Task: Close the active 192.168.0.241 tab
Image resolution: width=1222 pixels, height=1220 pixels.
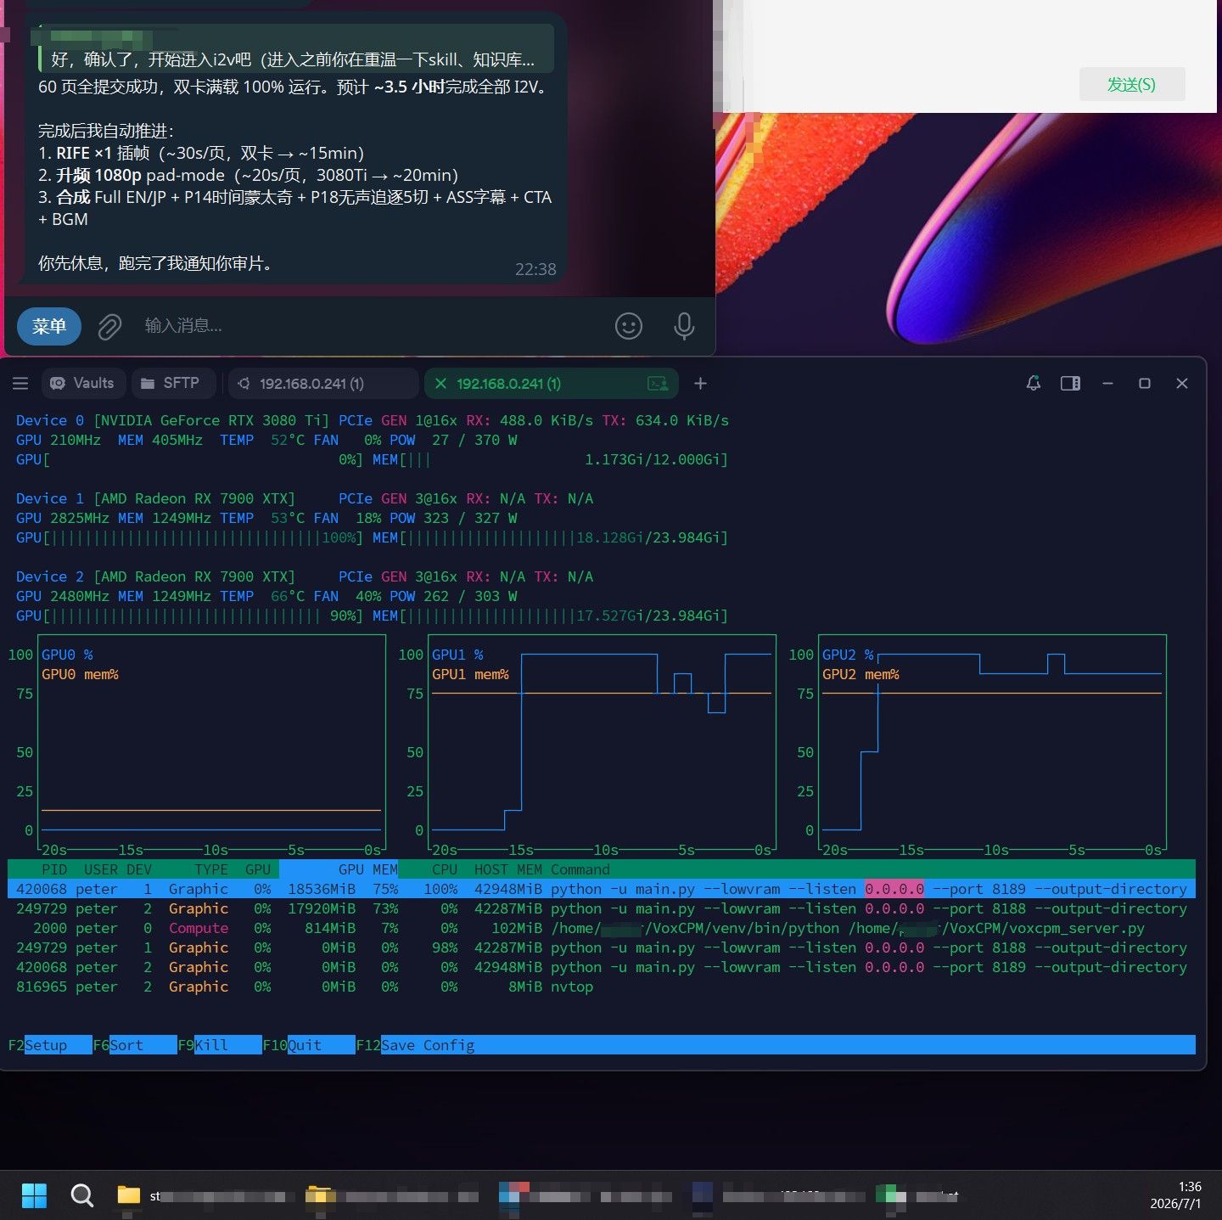Action: click(440, 384)
